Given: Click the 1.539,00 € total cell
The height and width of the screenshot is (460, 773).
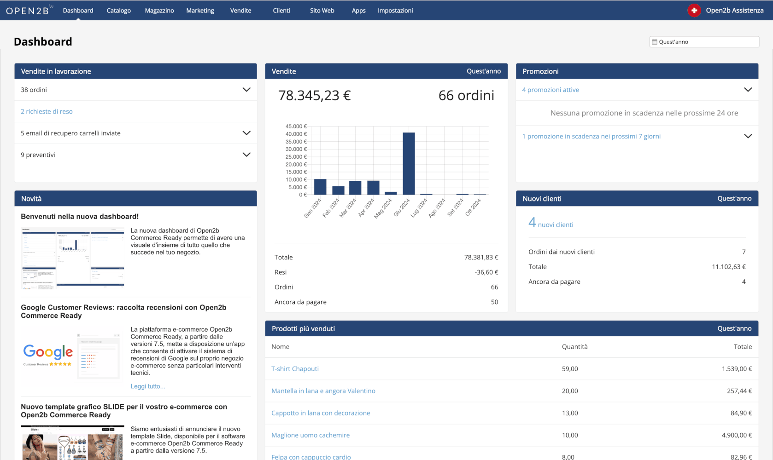Looking at the screenshot, I should pyautogui.click(x=737, y=369).
